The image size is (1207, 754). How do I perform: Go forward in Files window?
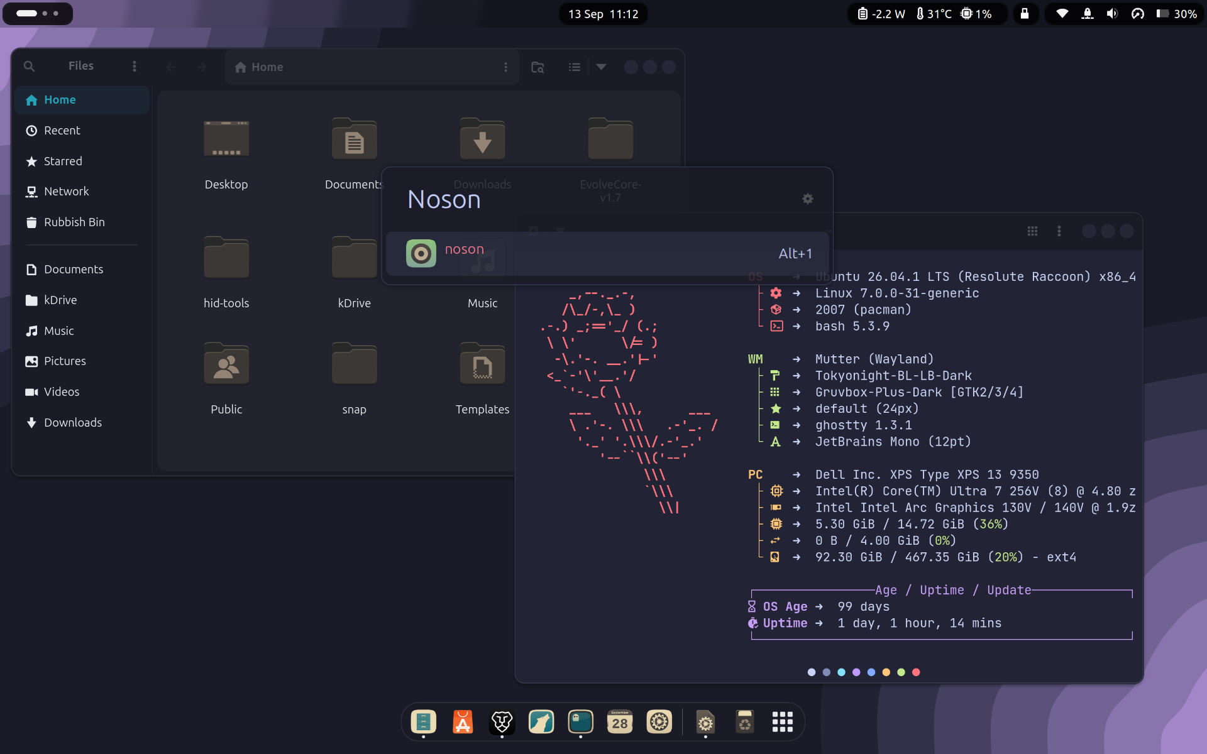(202, 67)
